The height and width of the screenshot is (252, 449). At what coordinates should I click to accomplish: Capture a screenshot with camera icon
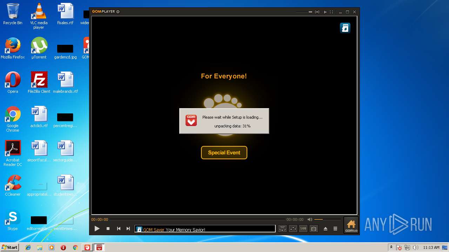pyautogui.click(x=314, y=229)
